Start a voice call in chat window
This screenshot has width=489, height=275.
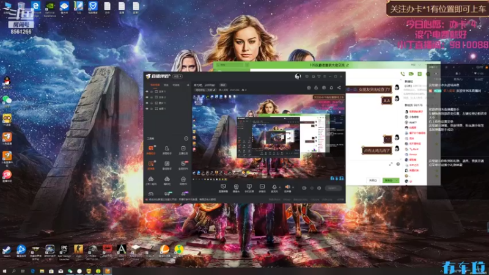point(403,74)
